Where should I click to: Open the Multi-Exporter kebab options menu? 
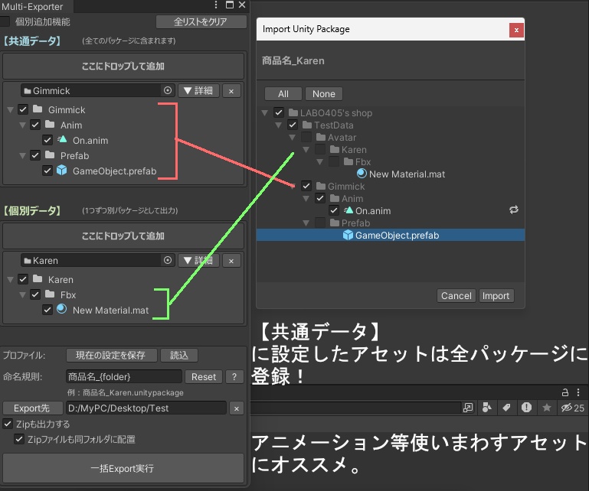216,5
